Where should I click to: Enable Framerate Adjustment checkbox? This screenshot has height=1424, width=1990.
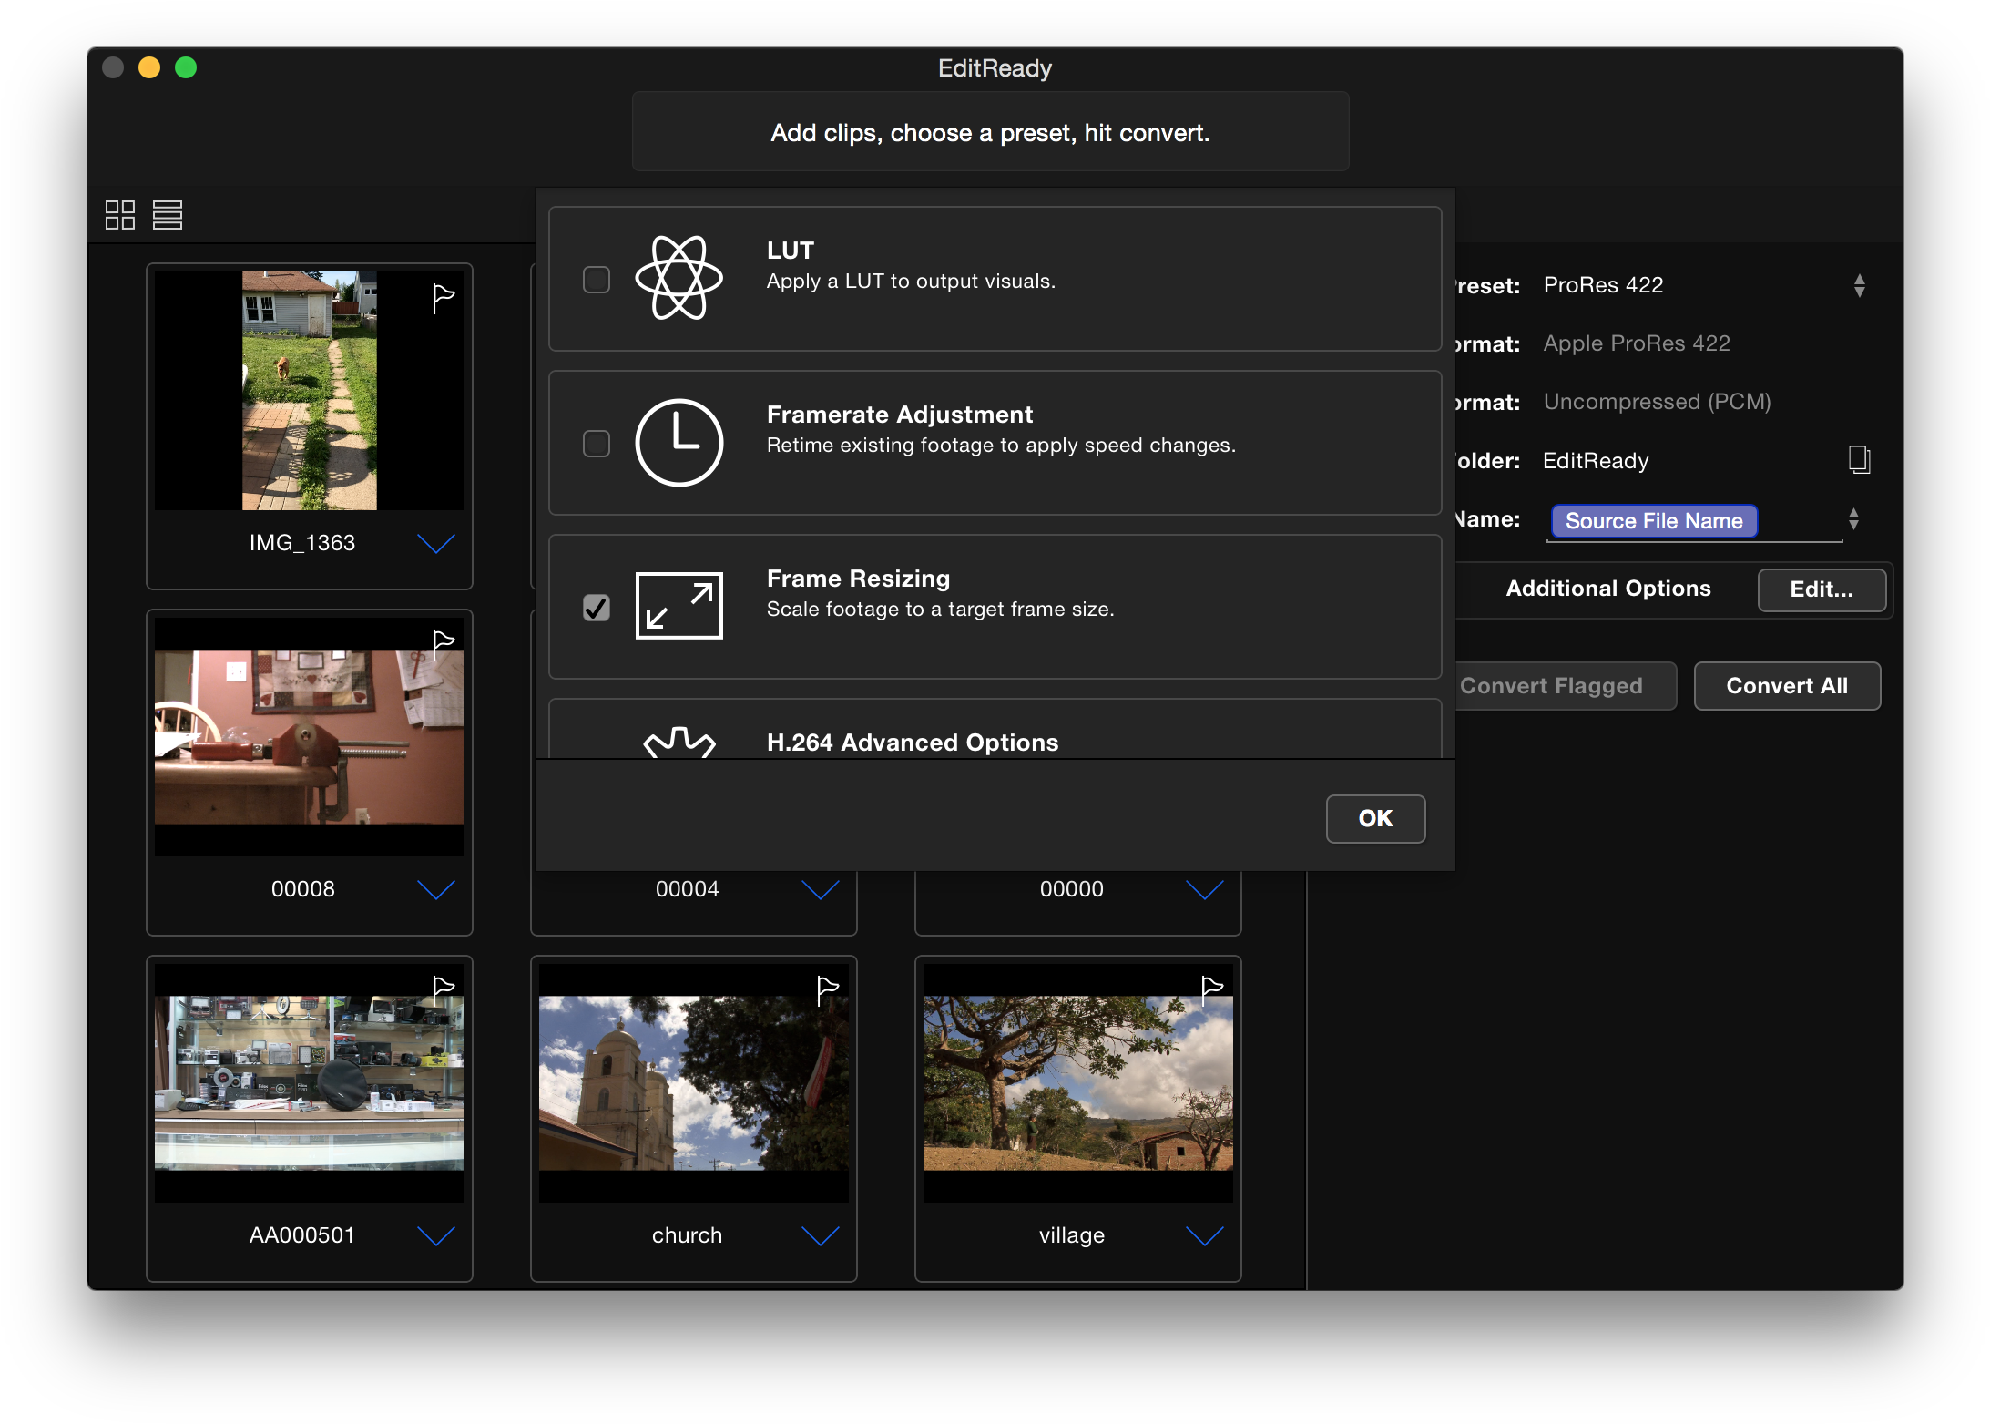[x=597, y=444]
